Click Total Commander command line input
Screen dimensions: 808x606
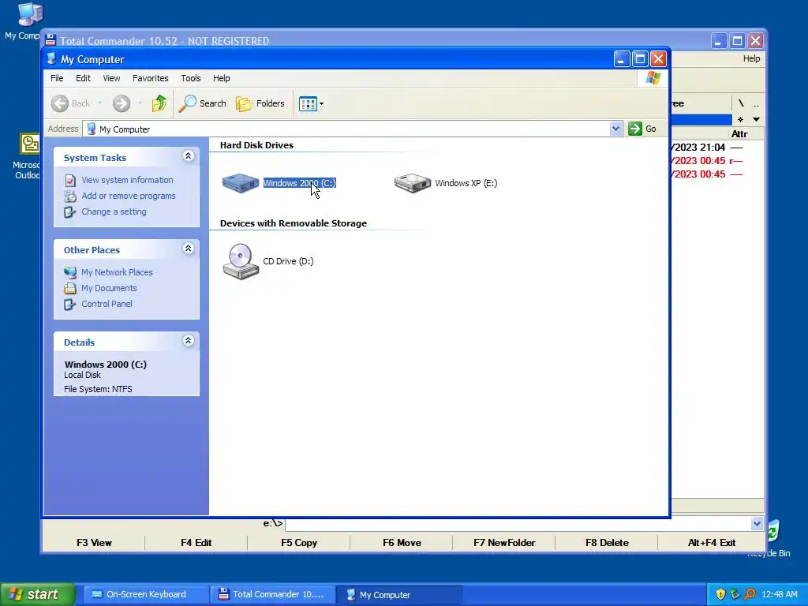coord(518,524)
